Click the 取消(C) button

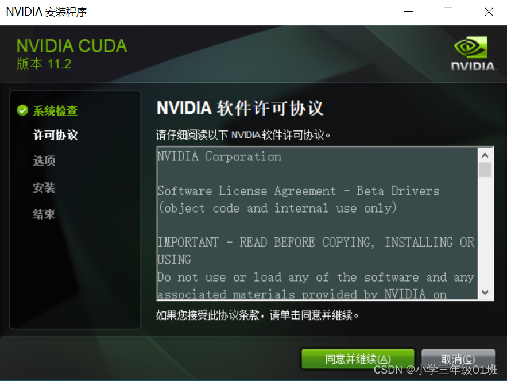pos(458,358)
